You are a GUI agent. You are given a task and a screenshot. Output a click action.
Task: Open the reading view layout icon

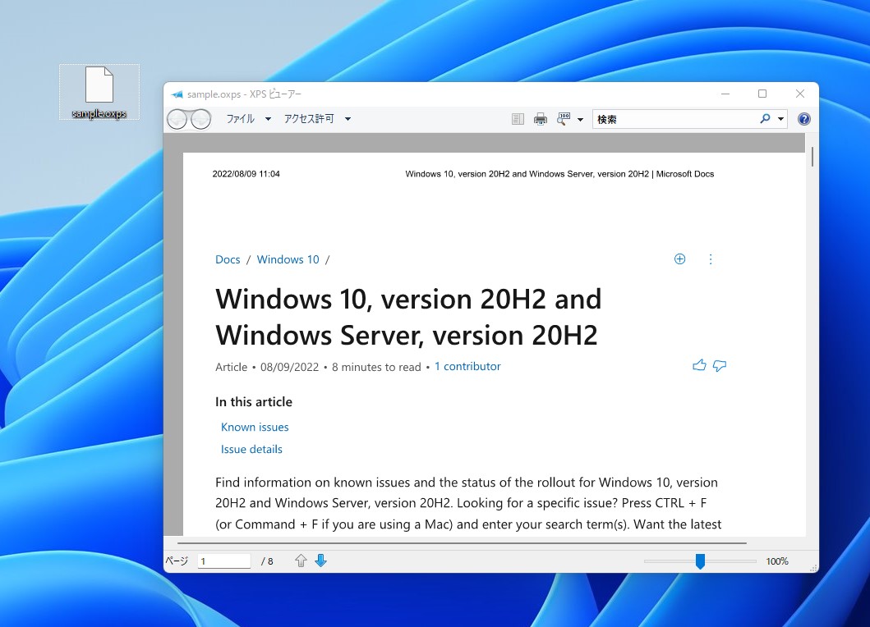518,118
